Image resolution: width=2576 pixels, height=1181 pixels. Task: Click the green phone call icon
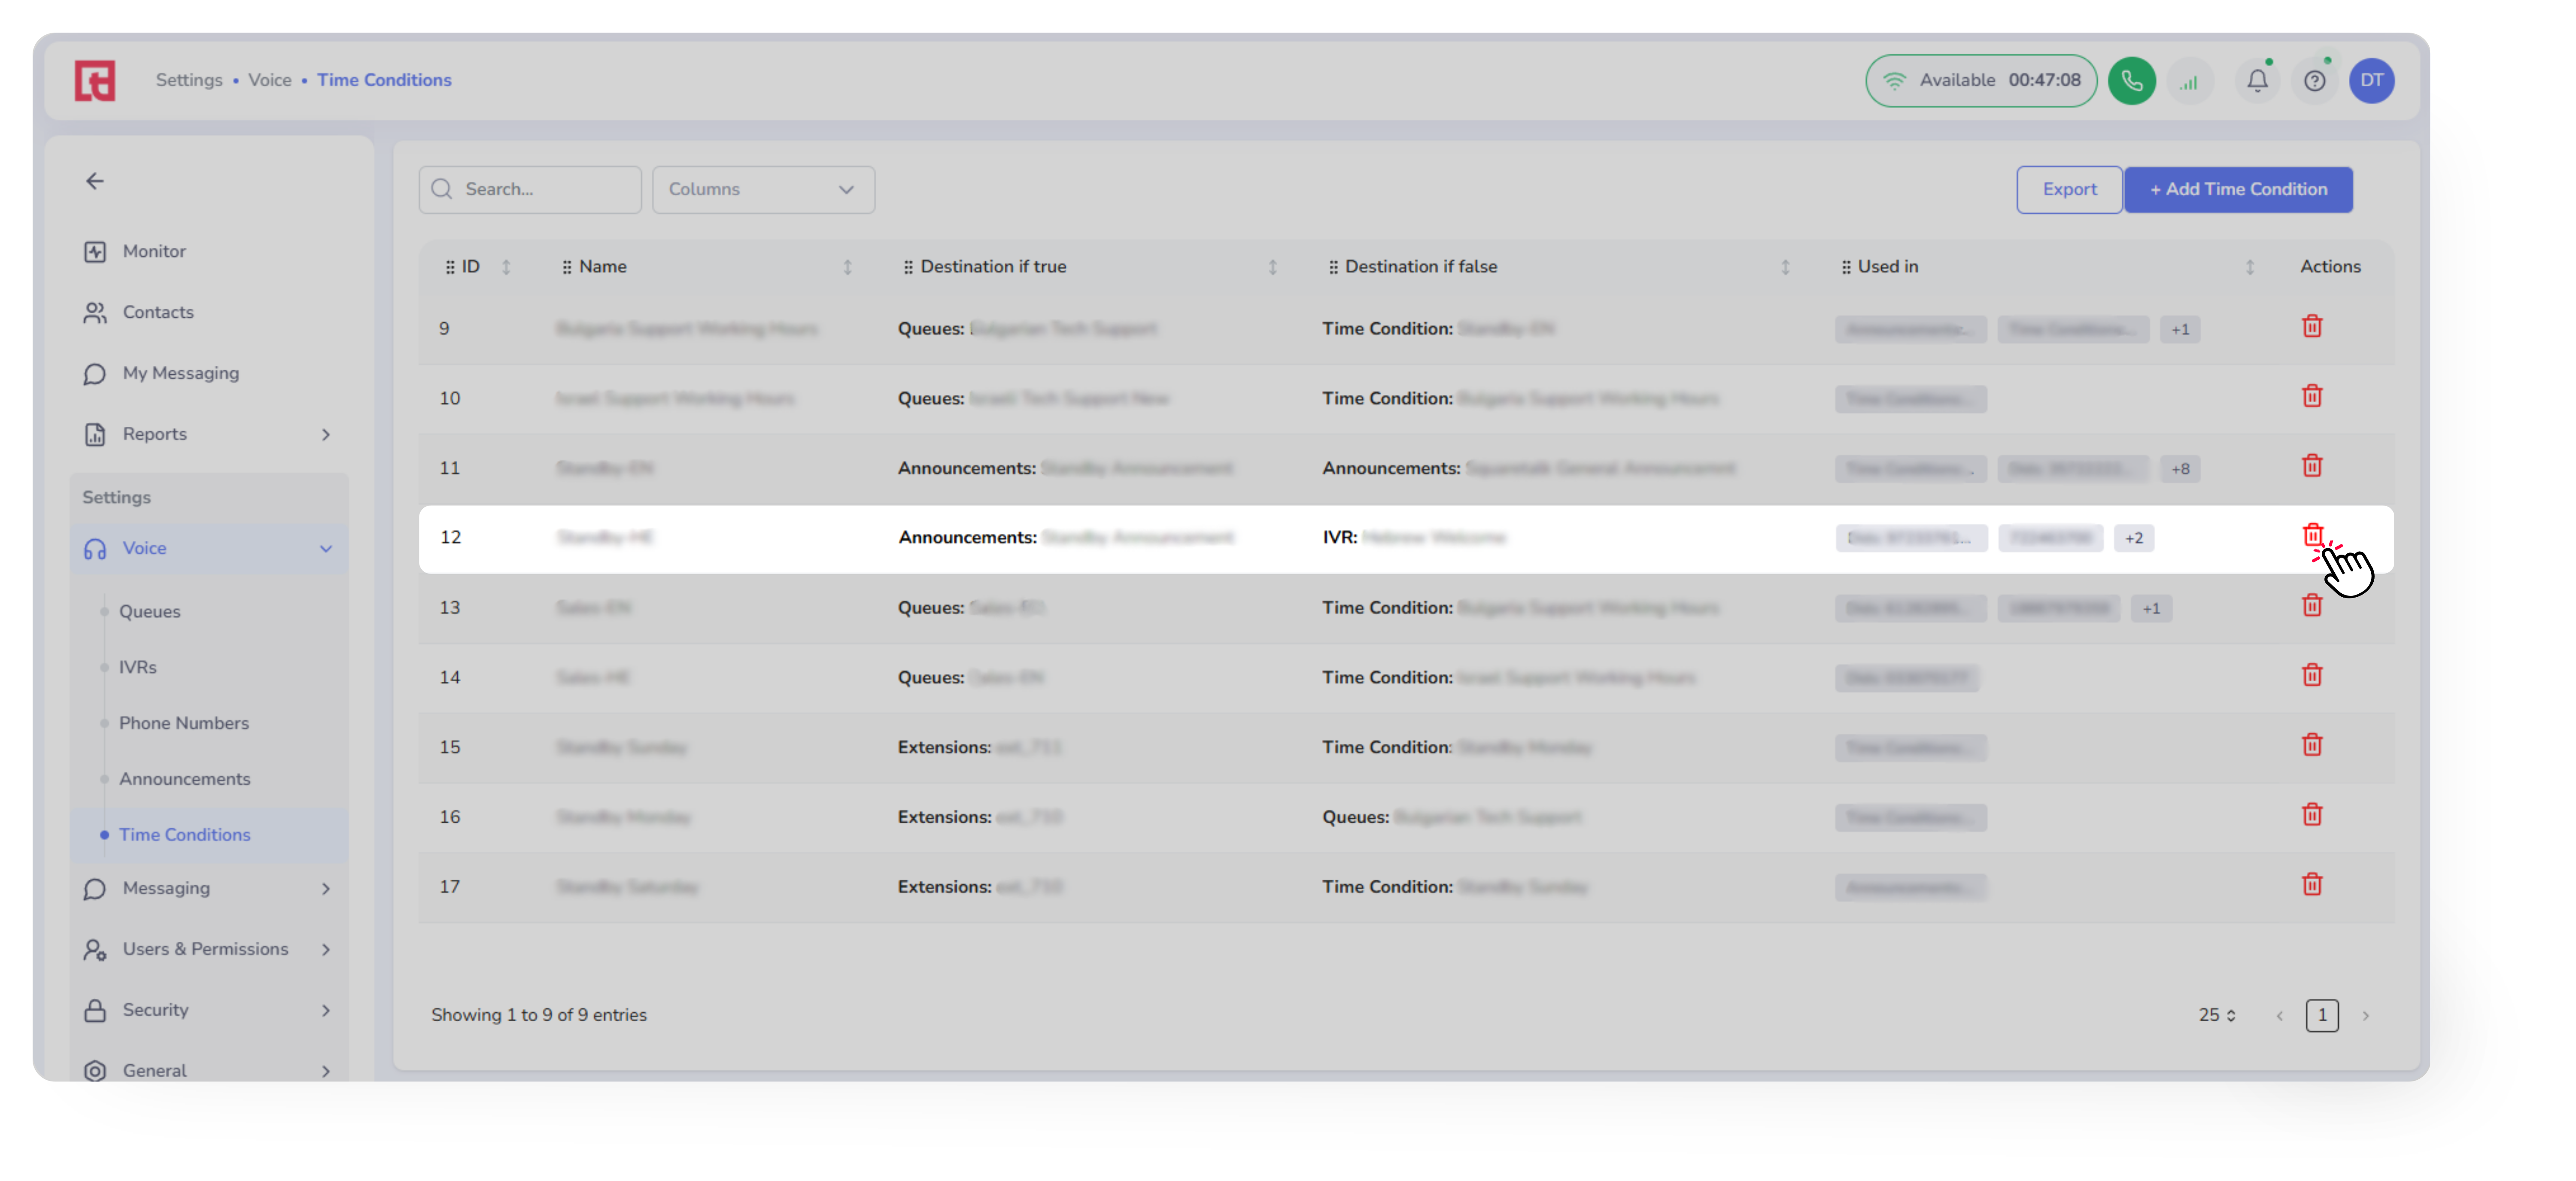(2131, 81)
